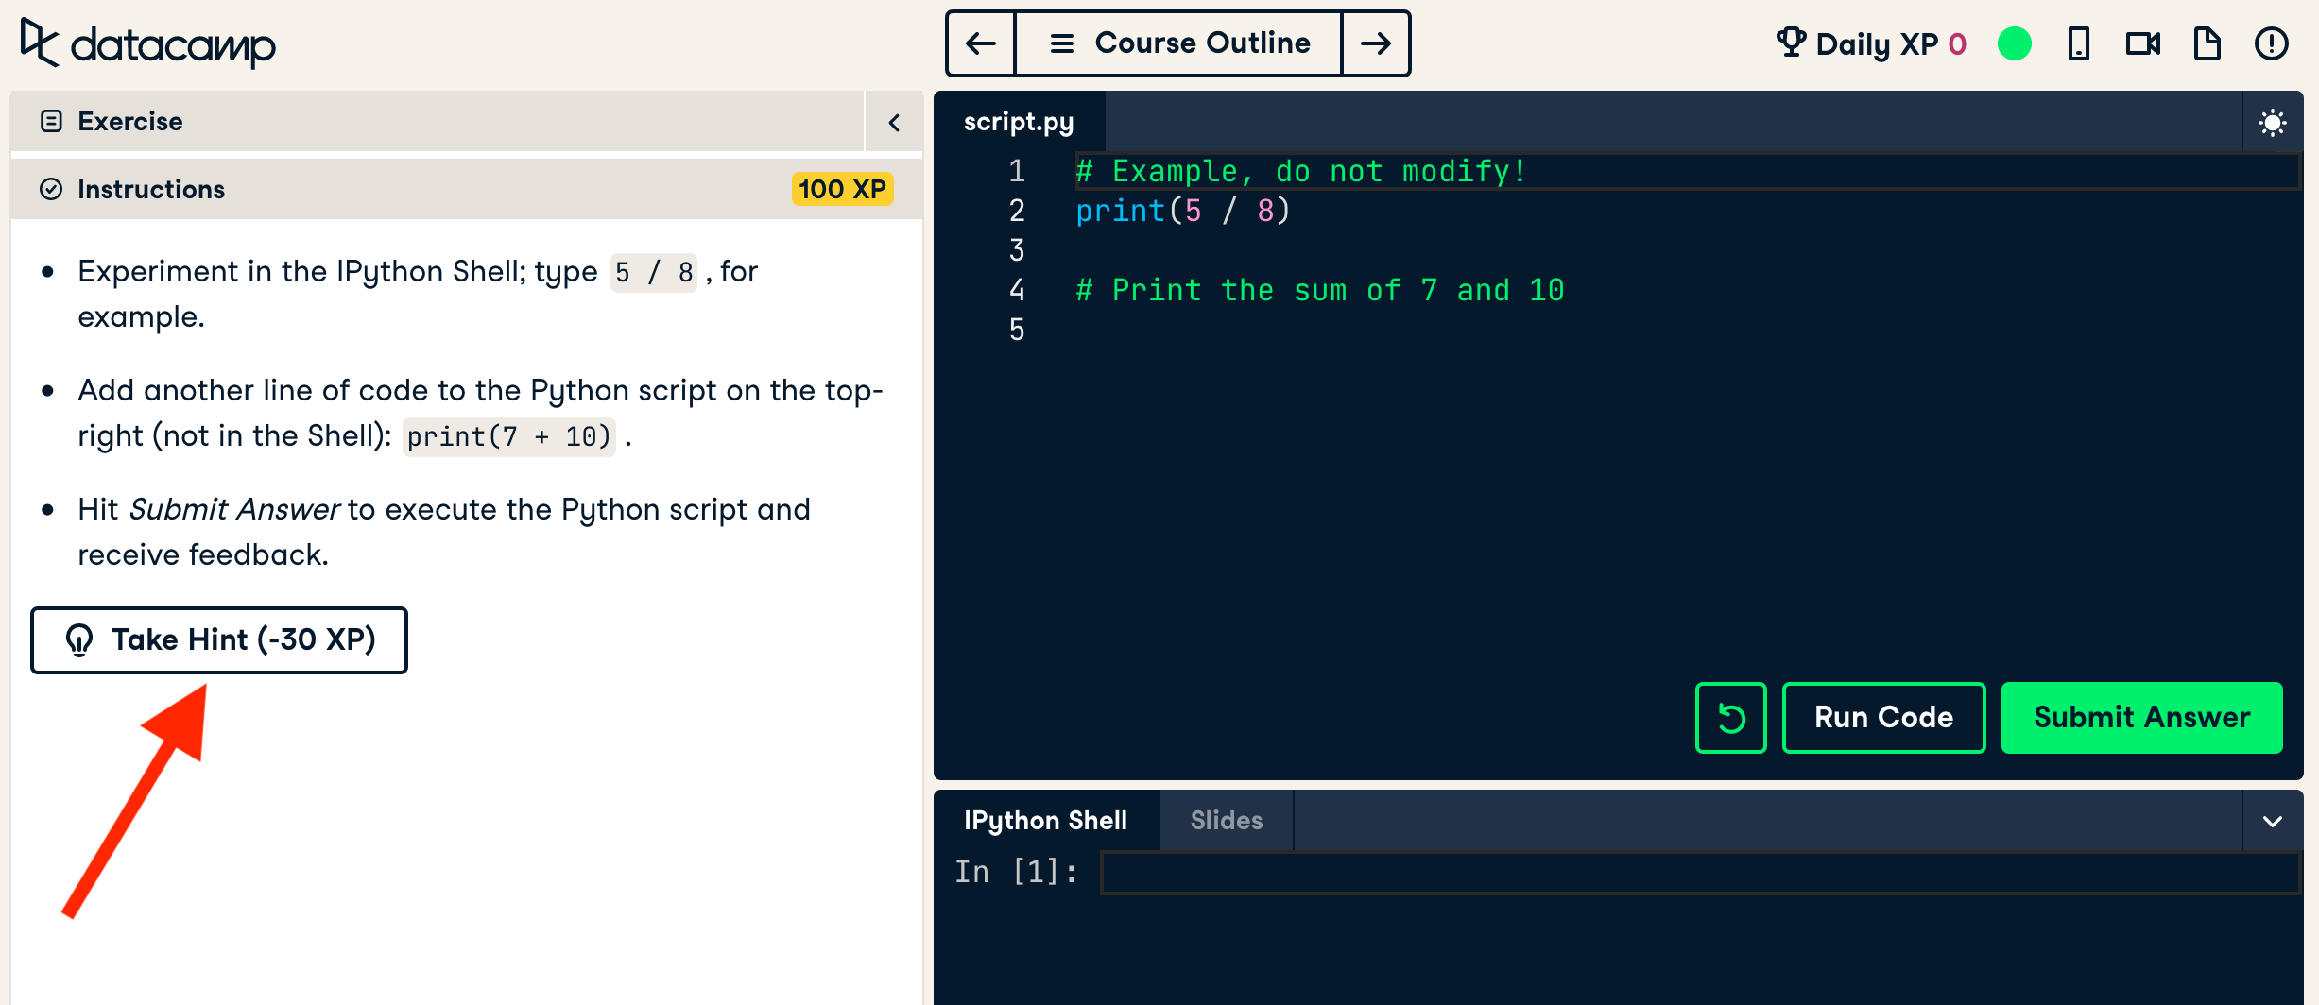Screen dimensions: 2319x1005
Task: Click the green status circle
Action: coord(2014,43)
